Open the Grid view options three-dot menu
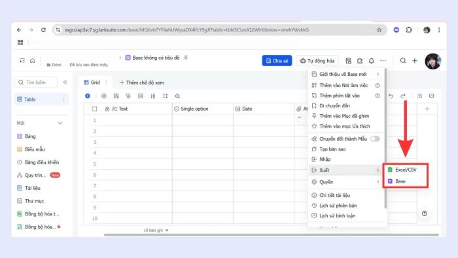Viewport: 458px width, 258px height. (106, 83)
